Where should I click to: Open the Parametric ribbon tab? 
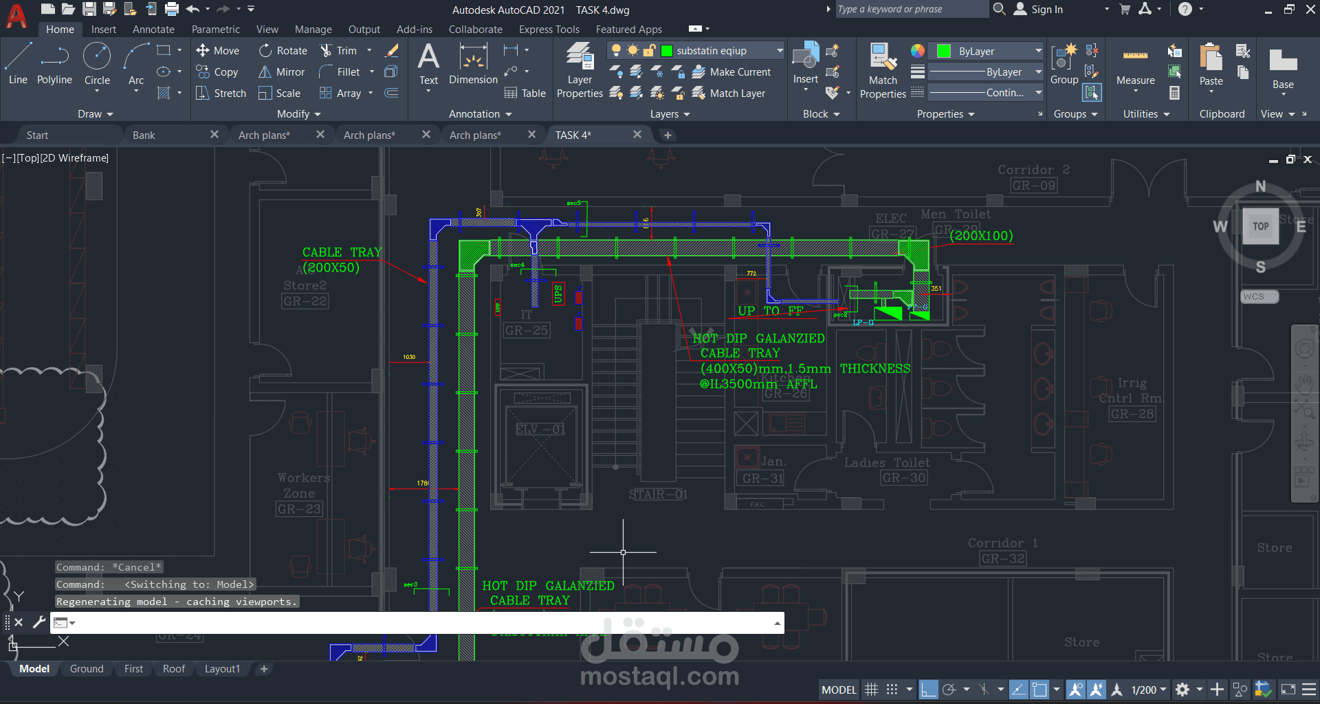216,29
